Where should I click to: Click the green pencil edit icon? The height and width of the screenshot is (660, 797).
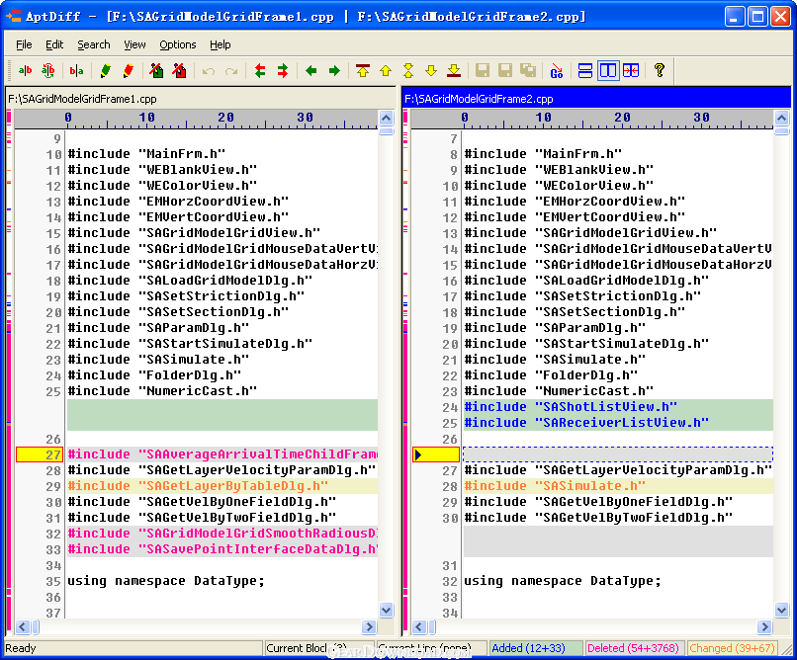click(x=105, y=70)
